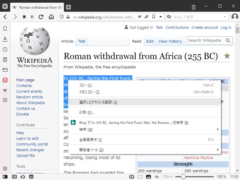Expand the 検索 (W) submenu
The image size is (240, 180).
tap(144, 130)
